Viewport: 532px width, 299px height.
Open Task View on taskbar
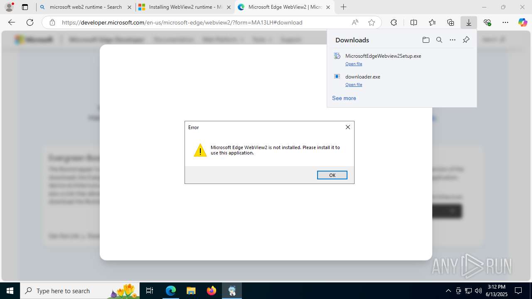150,291
